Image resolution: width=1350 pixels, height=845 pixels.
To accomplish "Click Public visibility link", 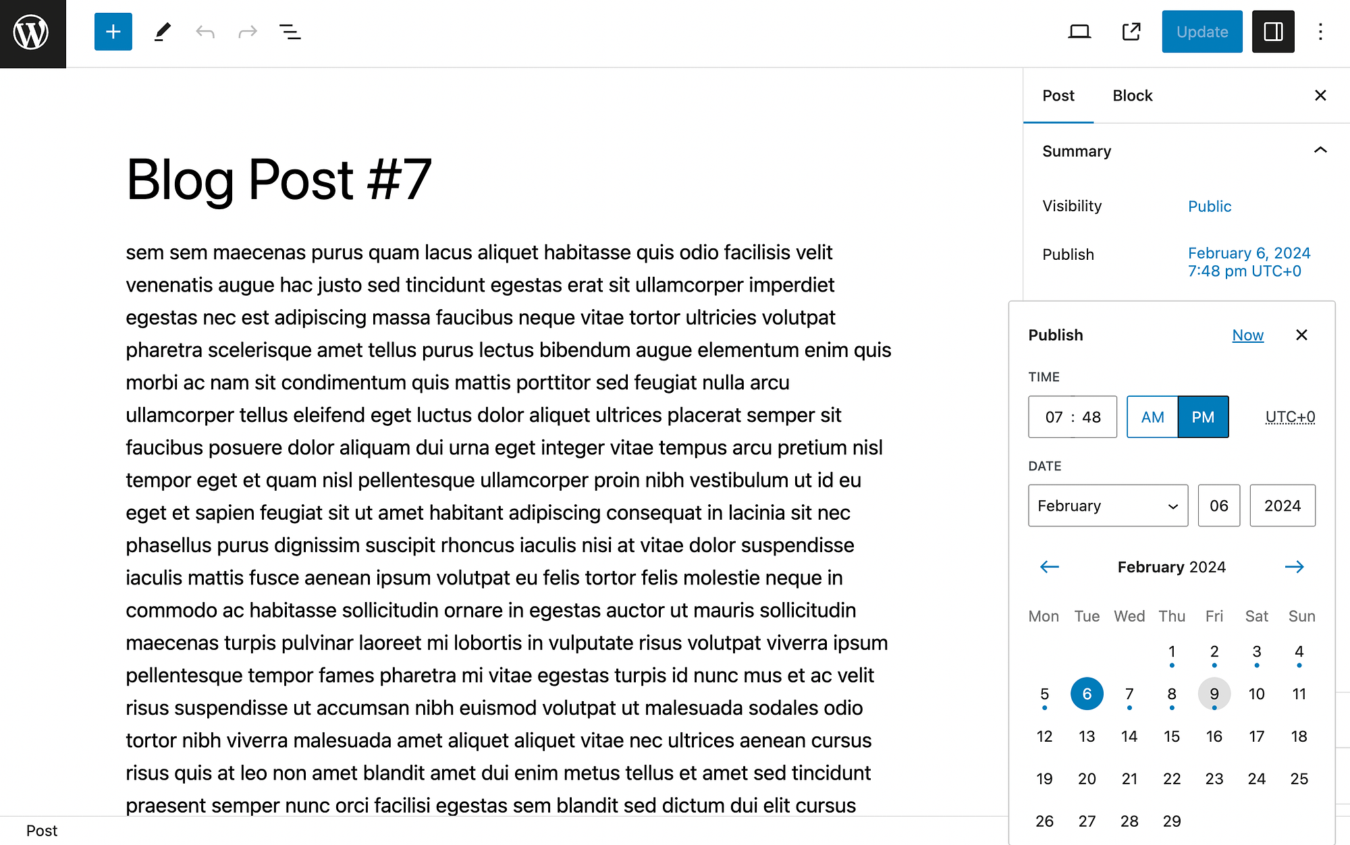I will (1210, 207).
